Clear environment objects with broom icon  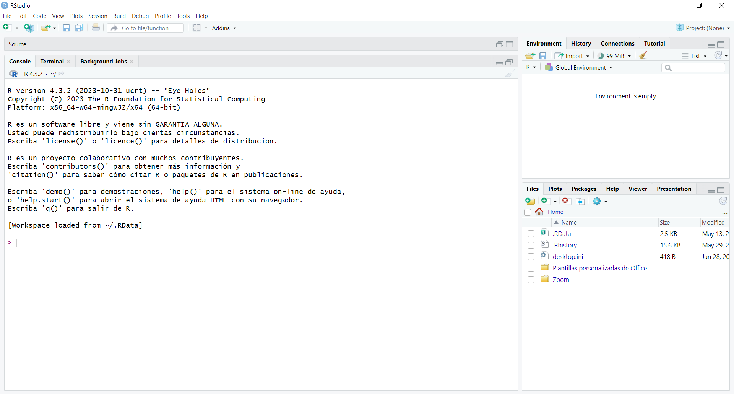(643, 56)
